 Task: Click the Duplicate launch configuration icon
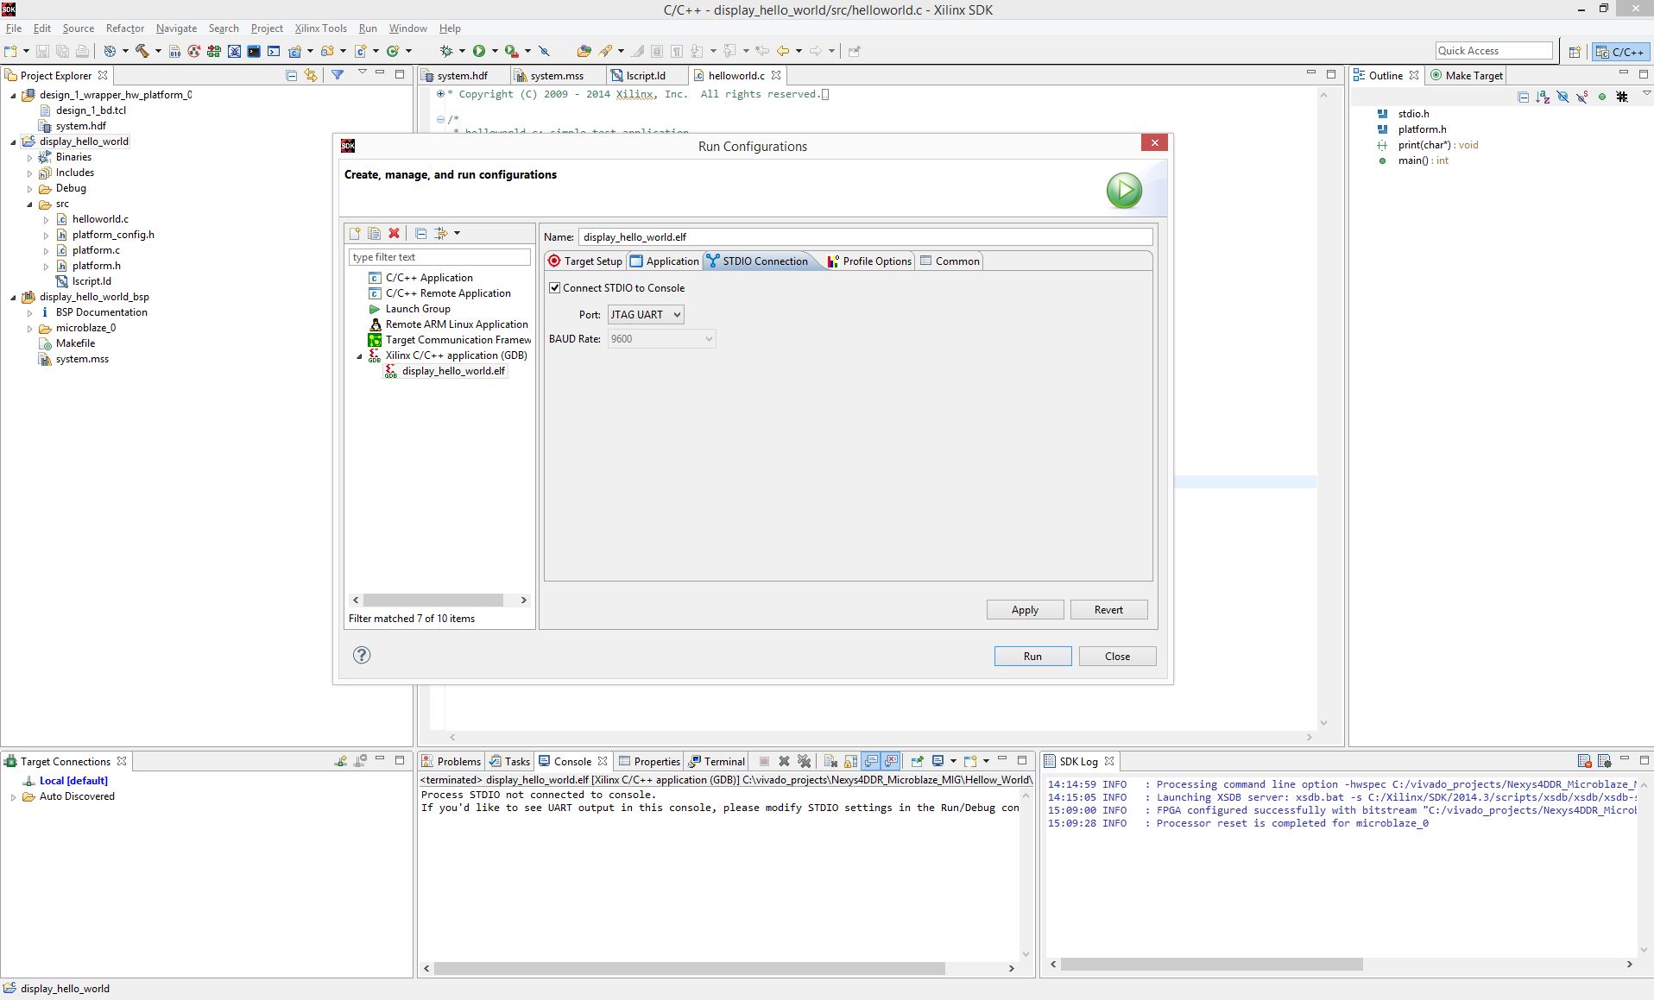(374, 233)
